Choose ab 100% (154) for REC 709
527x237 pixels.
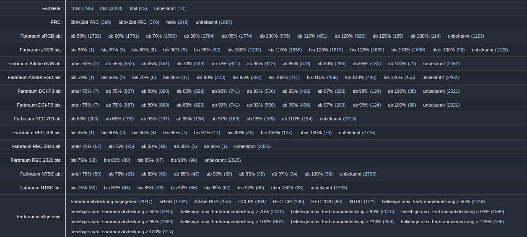coord(297,119)
